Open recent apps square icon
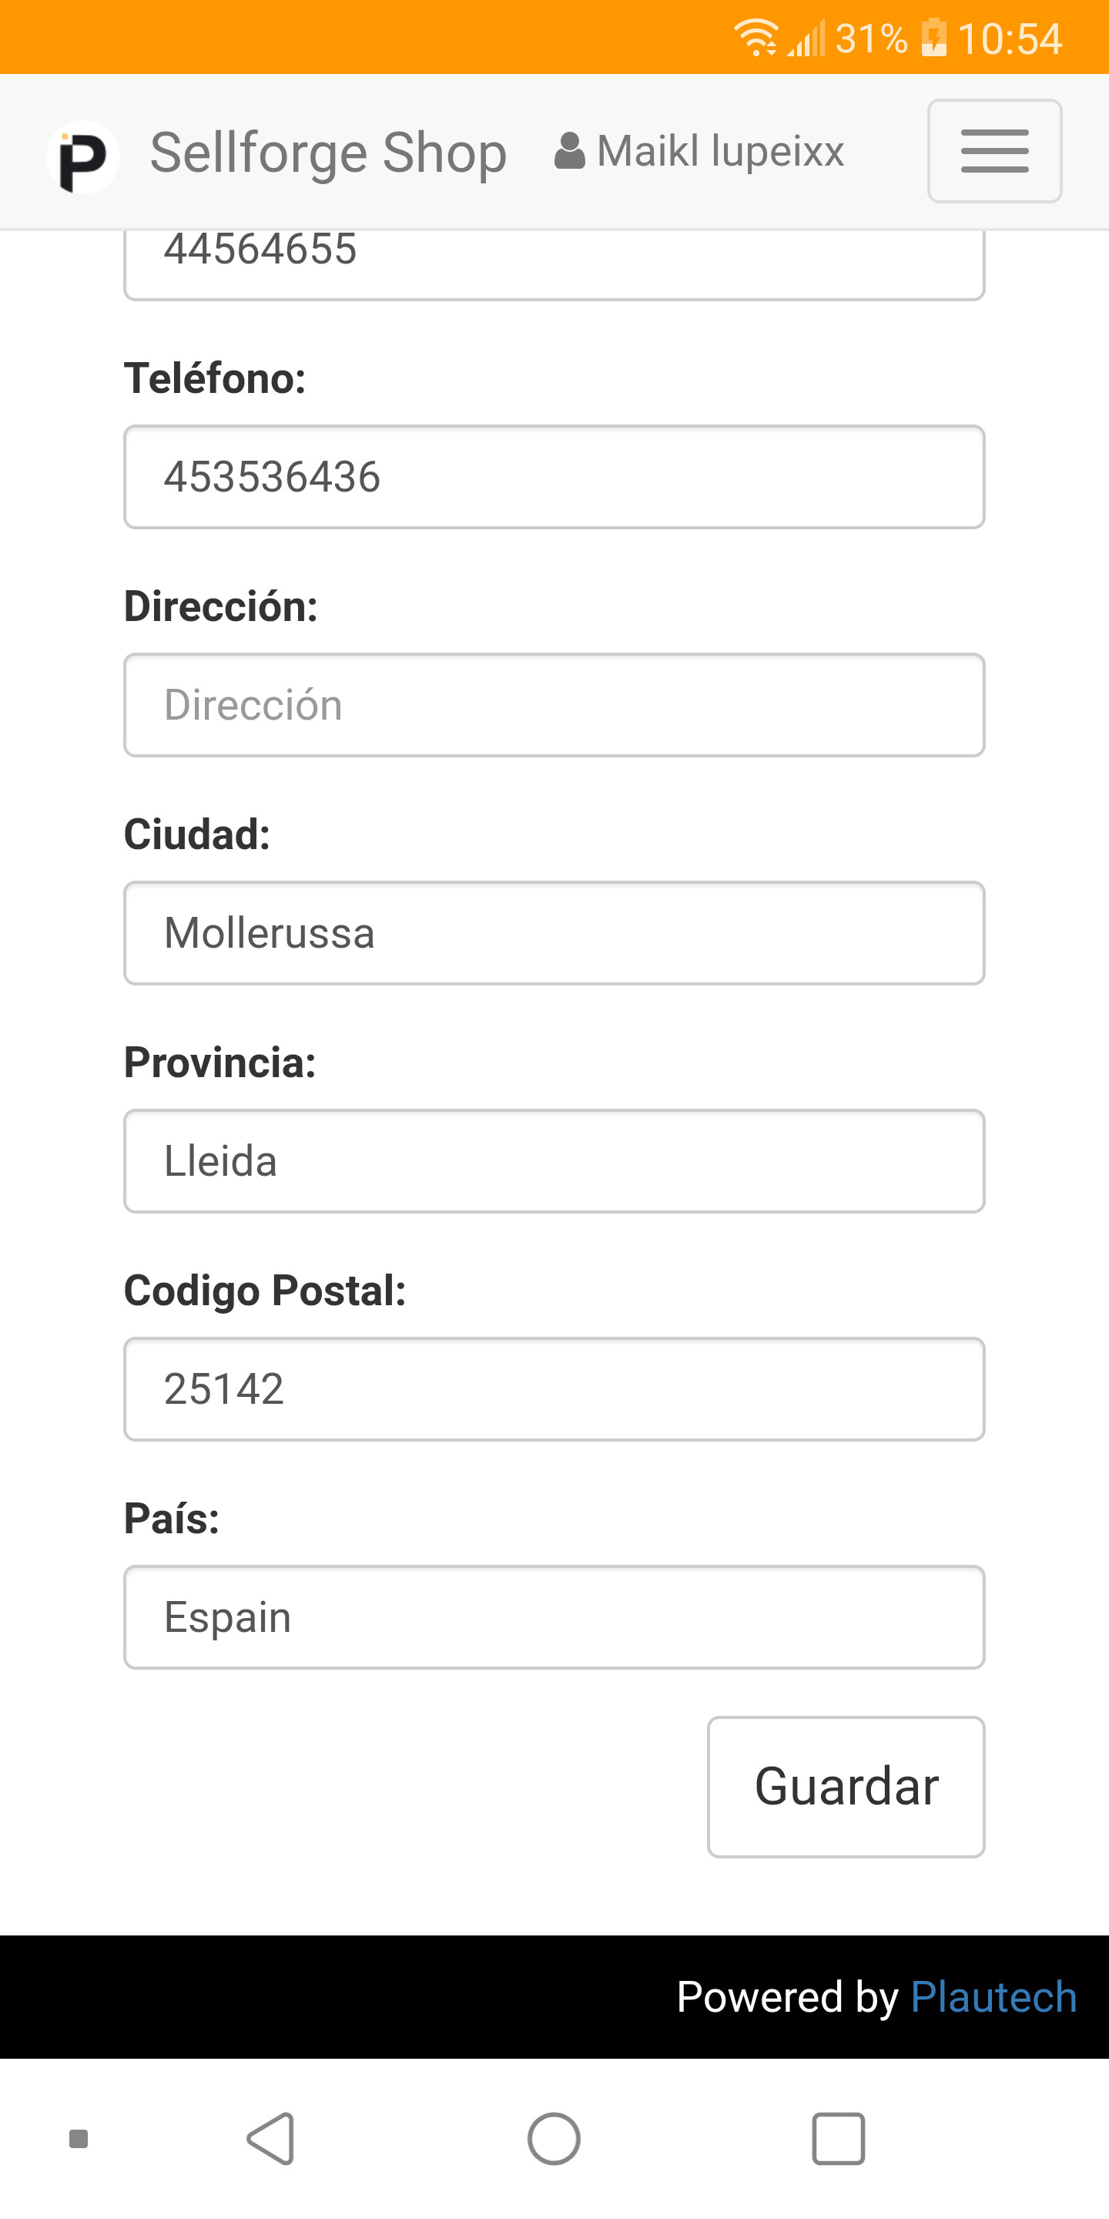This screenshot has height=2219, width=1109. coord(838,2139)
